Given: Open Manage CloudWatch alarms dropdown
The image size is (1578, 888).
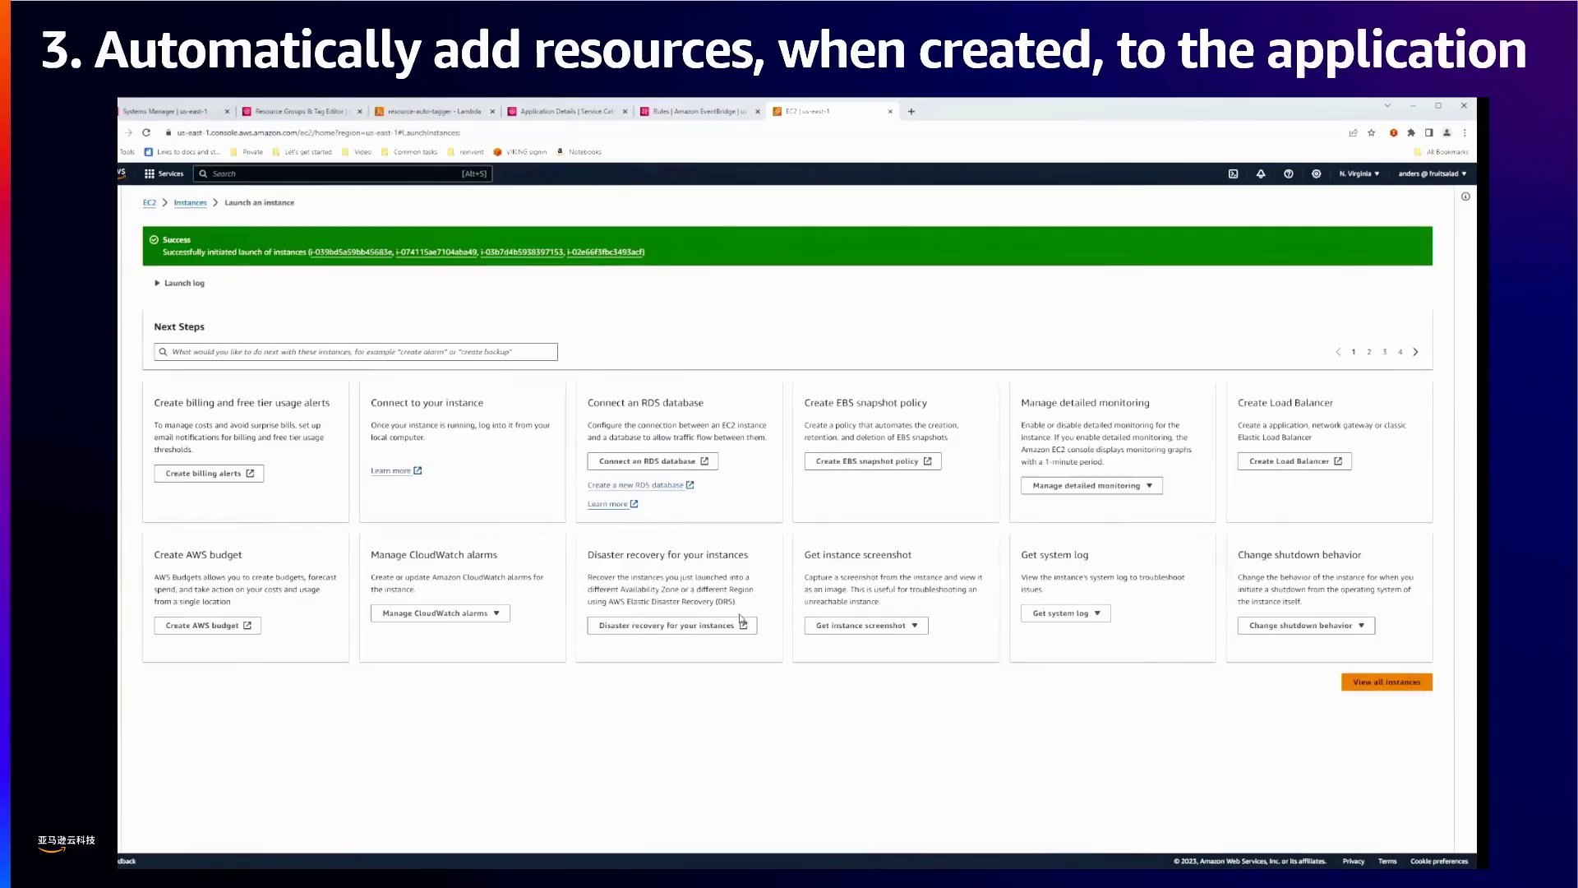Looking at the screenshot, I should [x=440, y=613].
